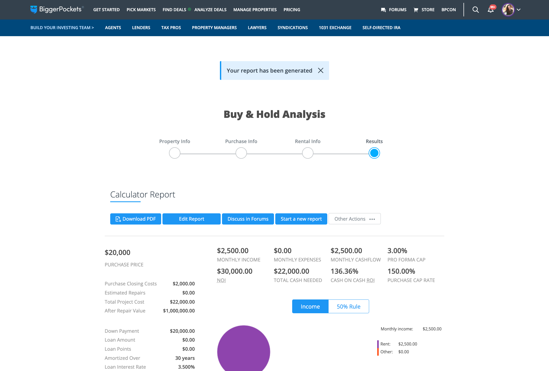Open the Self-Directed IRA link

(381, 28)
